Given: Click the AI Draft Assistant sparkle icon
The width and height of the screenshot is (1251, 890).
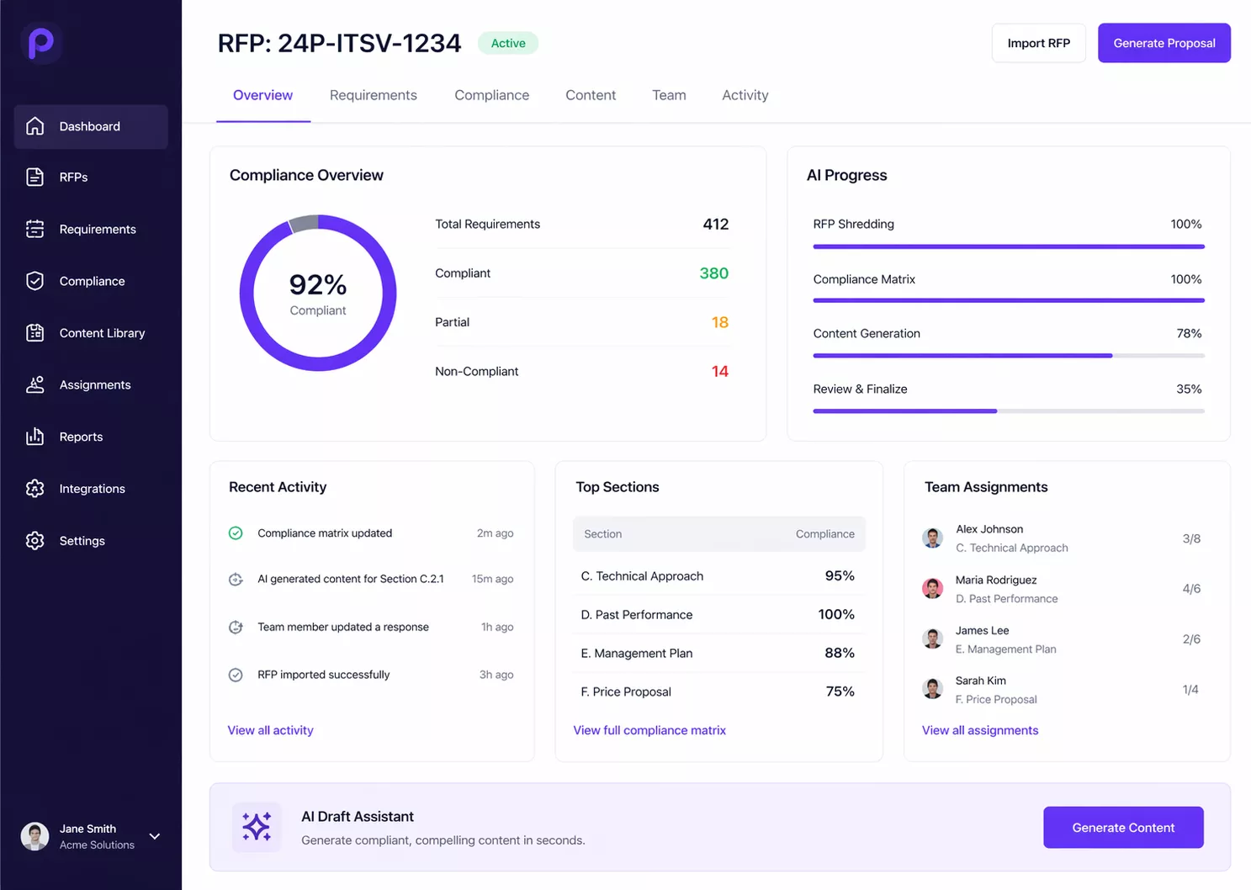Looking at the screenshot, I should 257,827.
